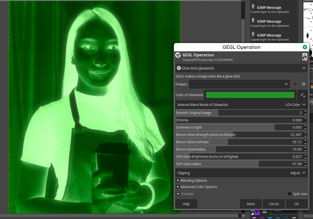Decrease Chroma value with down arrow

pyautogui.click(x=305, y=122)
